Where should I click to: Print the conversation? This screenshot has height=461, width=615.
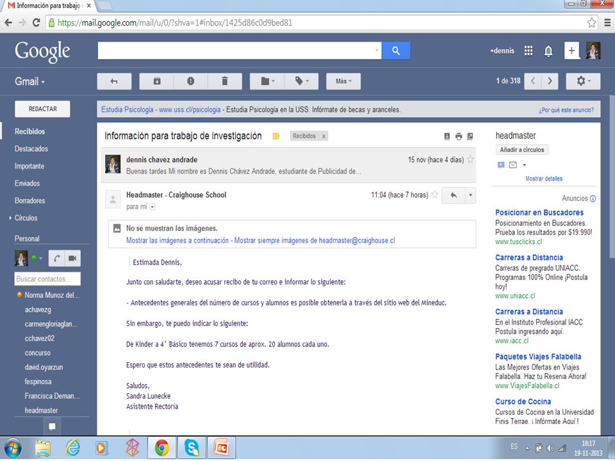point(459,136)
